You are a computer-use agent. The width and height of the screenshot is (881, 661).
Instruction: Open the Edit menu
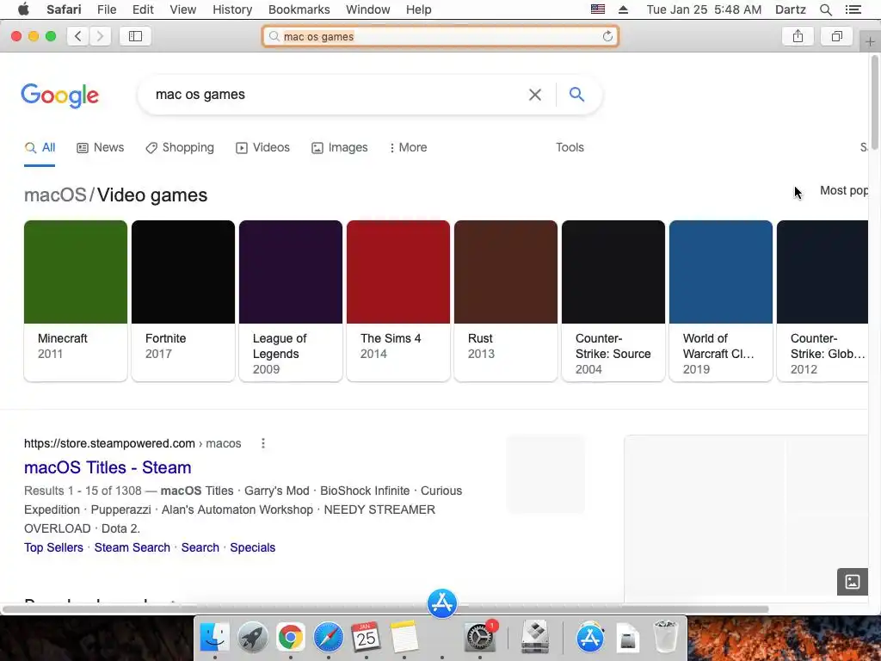pos(143,9)
